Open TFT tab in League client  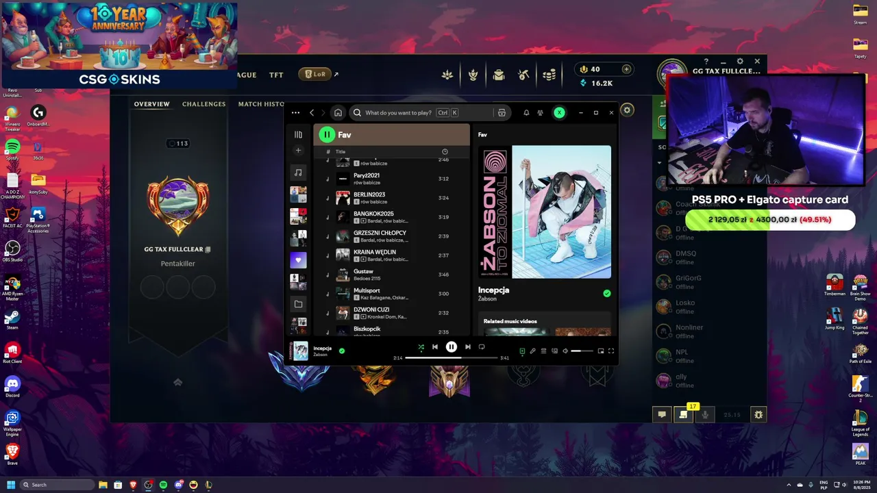pos(276,75)
